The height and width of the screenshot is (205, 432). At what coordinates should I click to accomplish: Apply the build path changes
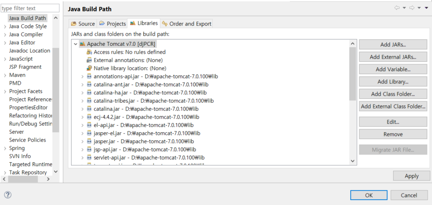pyautogui.click(x=412, y=176)
